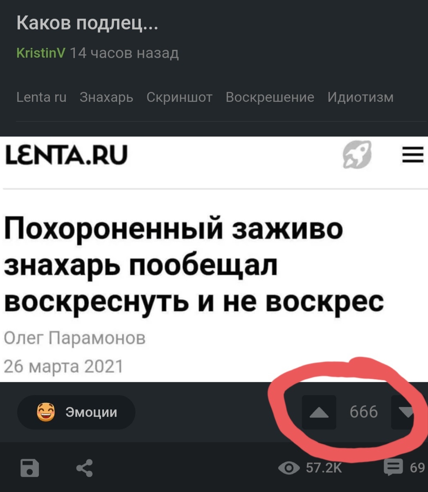The image size is (428, 492).
Task: Tap the smiley emoji in Эмоции button
Action: pos(45,412)
